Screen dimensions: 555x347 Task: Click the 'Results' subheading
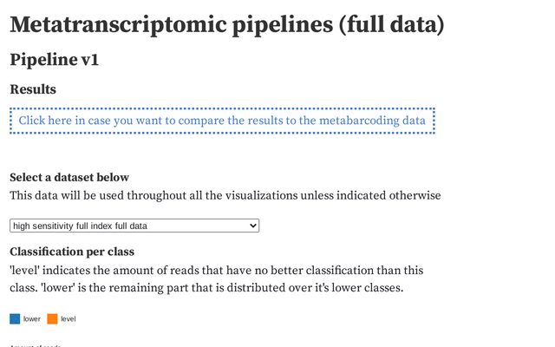pos(33,89)
